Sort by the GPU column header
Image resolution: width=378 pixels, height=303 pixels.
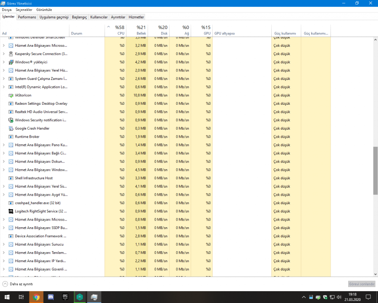(x=202, y=30)
